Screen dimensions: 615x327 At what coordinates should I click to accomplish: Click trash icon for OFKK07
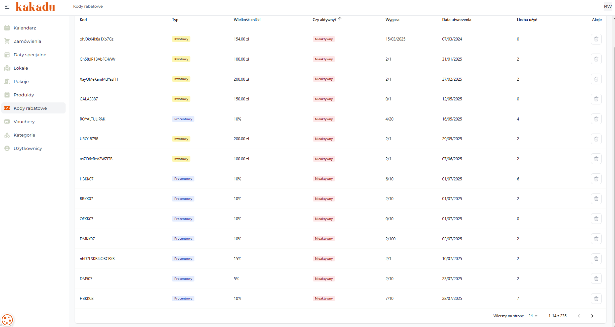point(596,219)
